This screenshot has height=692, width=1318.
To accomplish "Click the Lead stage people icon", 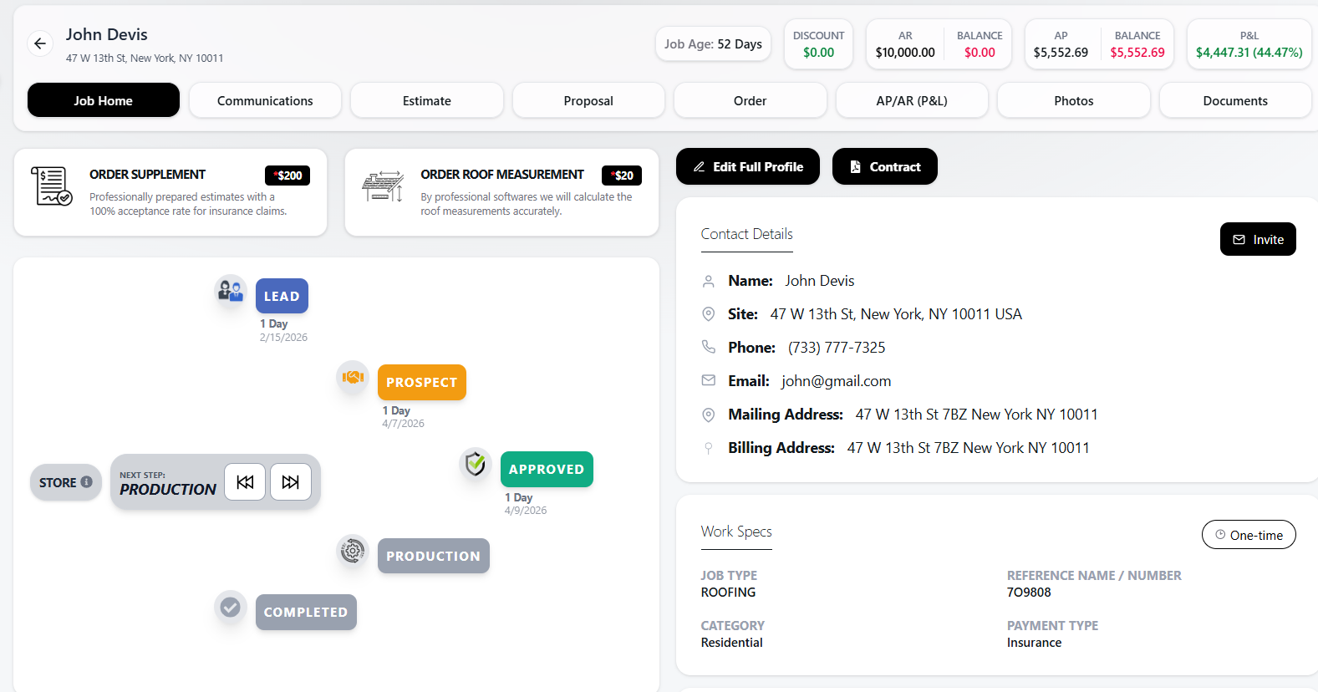I will tap(230, 291).
